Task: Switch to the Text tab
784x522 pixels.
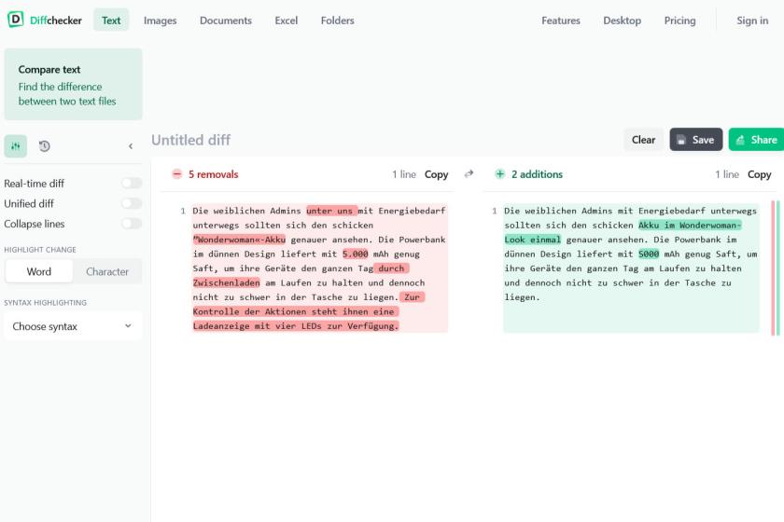Action: pos(111,21)
